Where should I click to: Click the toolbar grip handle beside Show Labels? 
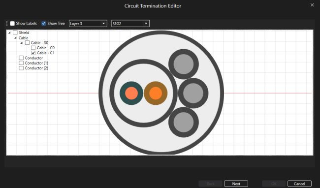coord(7,24)
